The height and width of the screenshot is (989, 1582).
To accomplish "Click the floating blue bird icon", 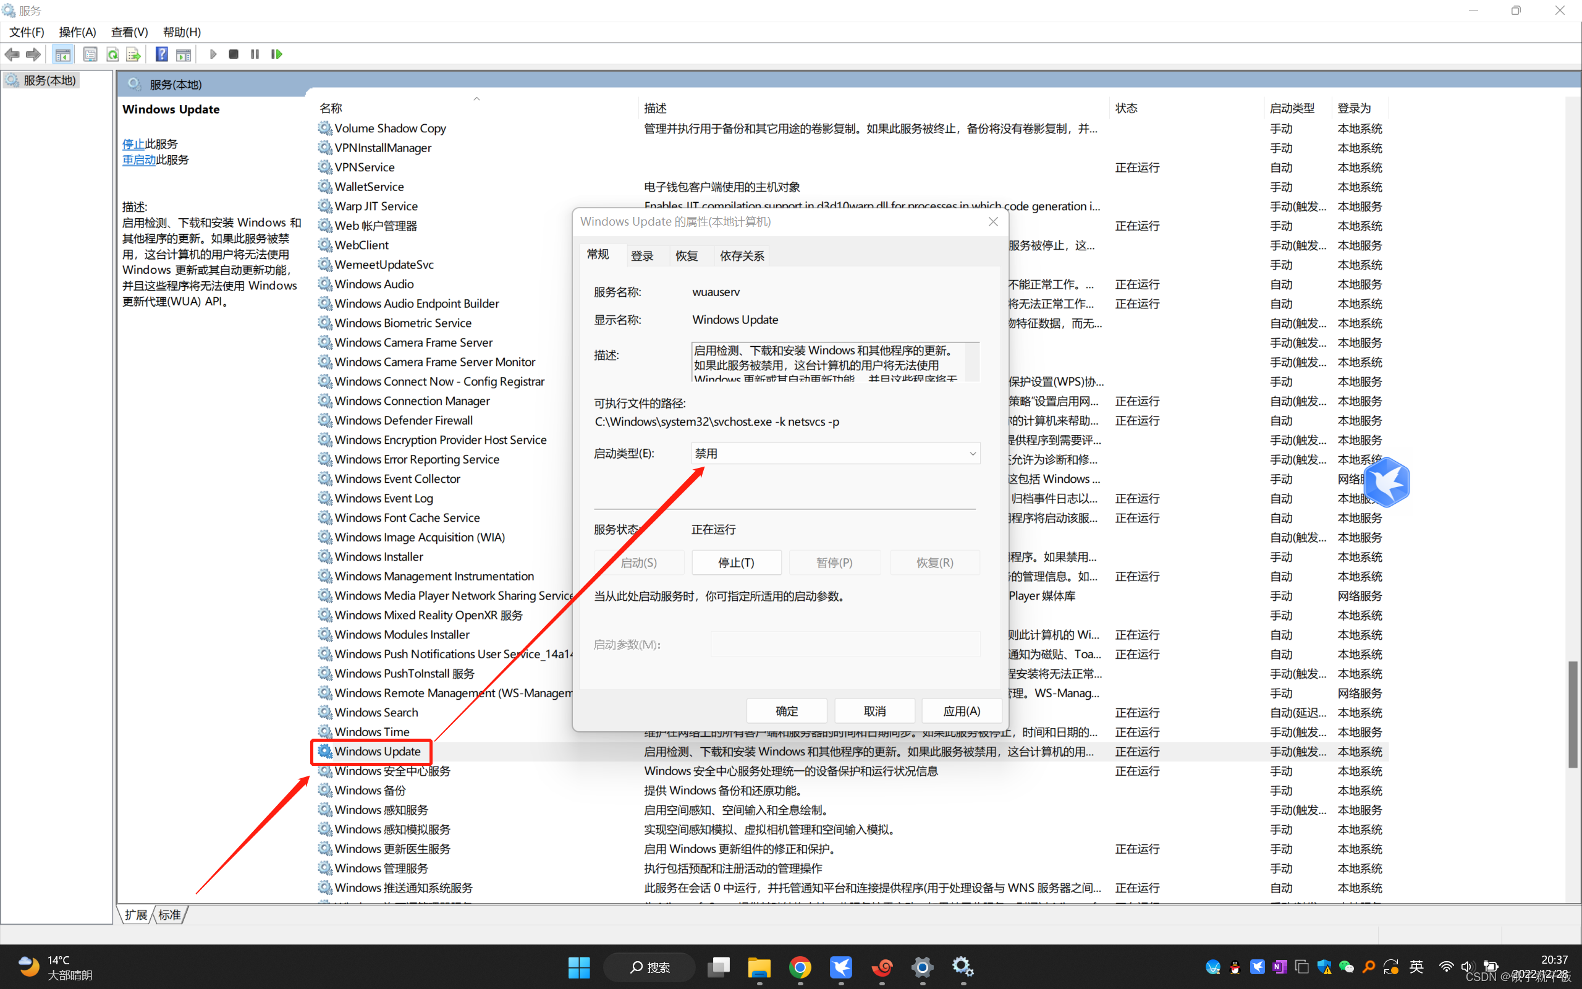I will (1386, 483).
